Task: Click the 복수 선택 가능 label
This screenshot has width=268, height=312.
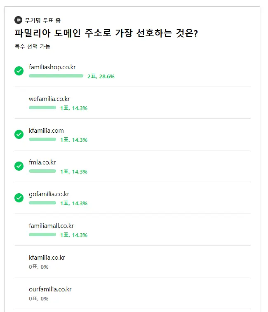Action: click(33, 46)
